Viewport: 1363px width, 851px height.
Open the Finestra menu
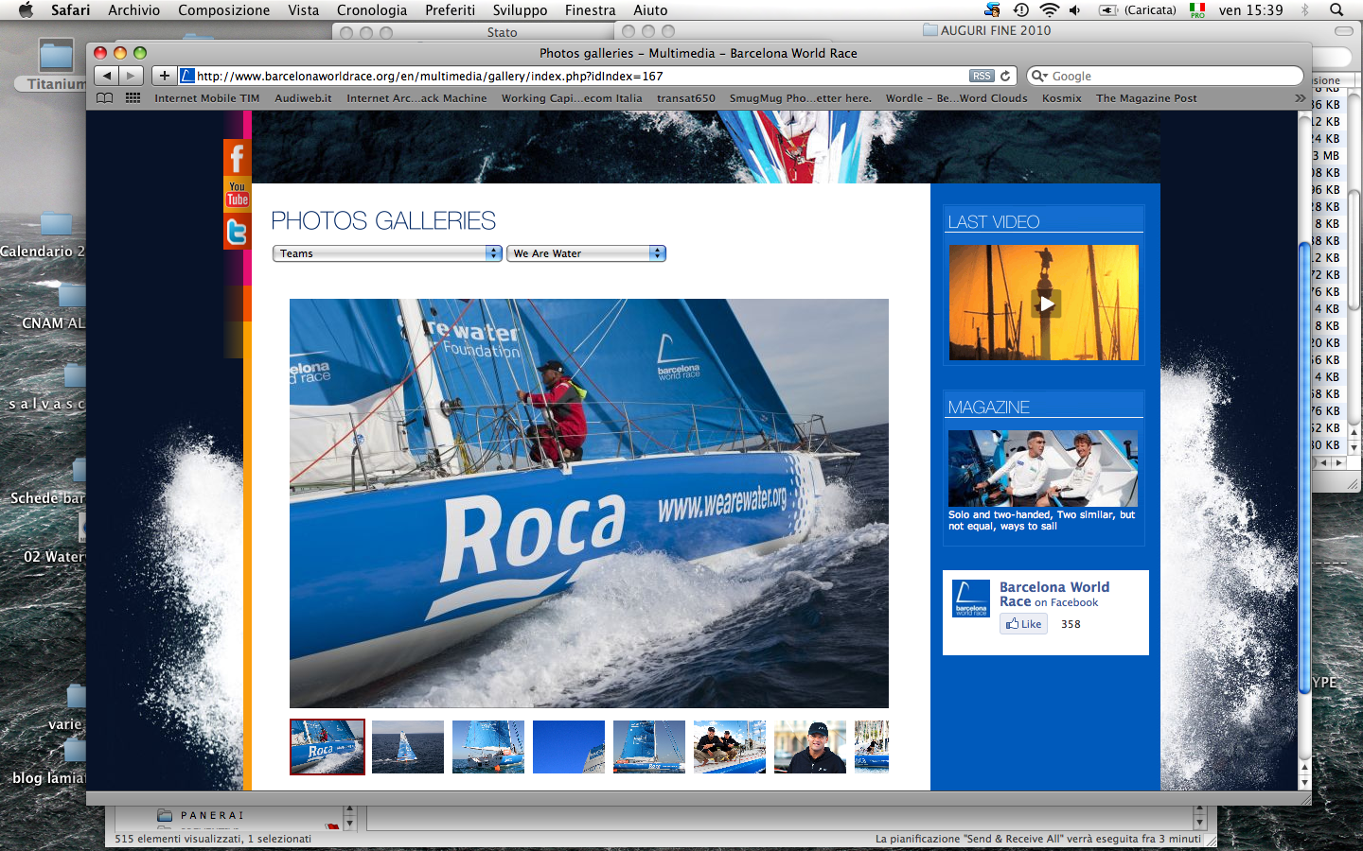pos(590,9)
